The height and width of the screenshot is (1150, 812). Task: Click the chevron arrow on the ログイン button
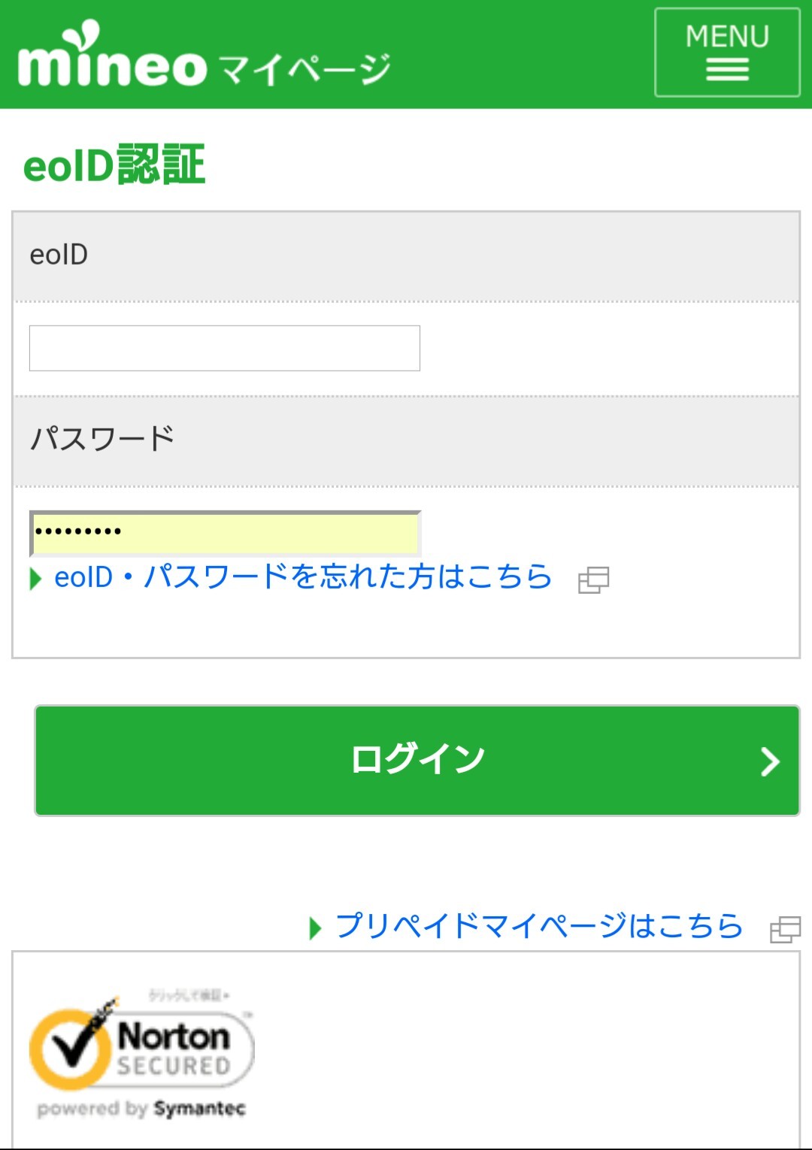click(x=769, y=761)
